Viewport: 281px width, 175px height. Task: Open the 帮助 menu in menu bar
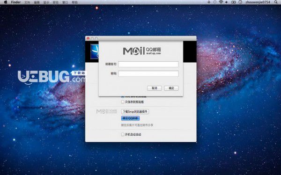pos(74,2)
